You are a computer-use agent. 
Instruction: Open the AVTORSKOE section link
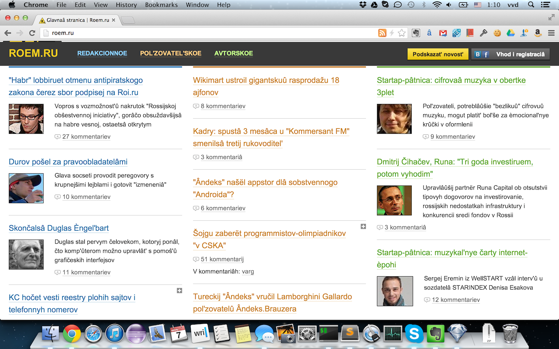[234, 54]
